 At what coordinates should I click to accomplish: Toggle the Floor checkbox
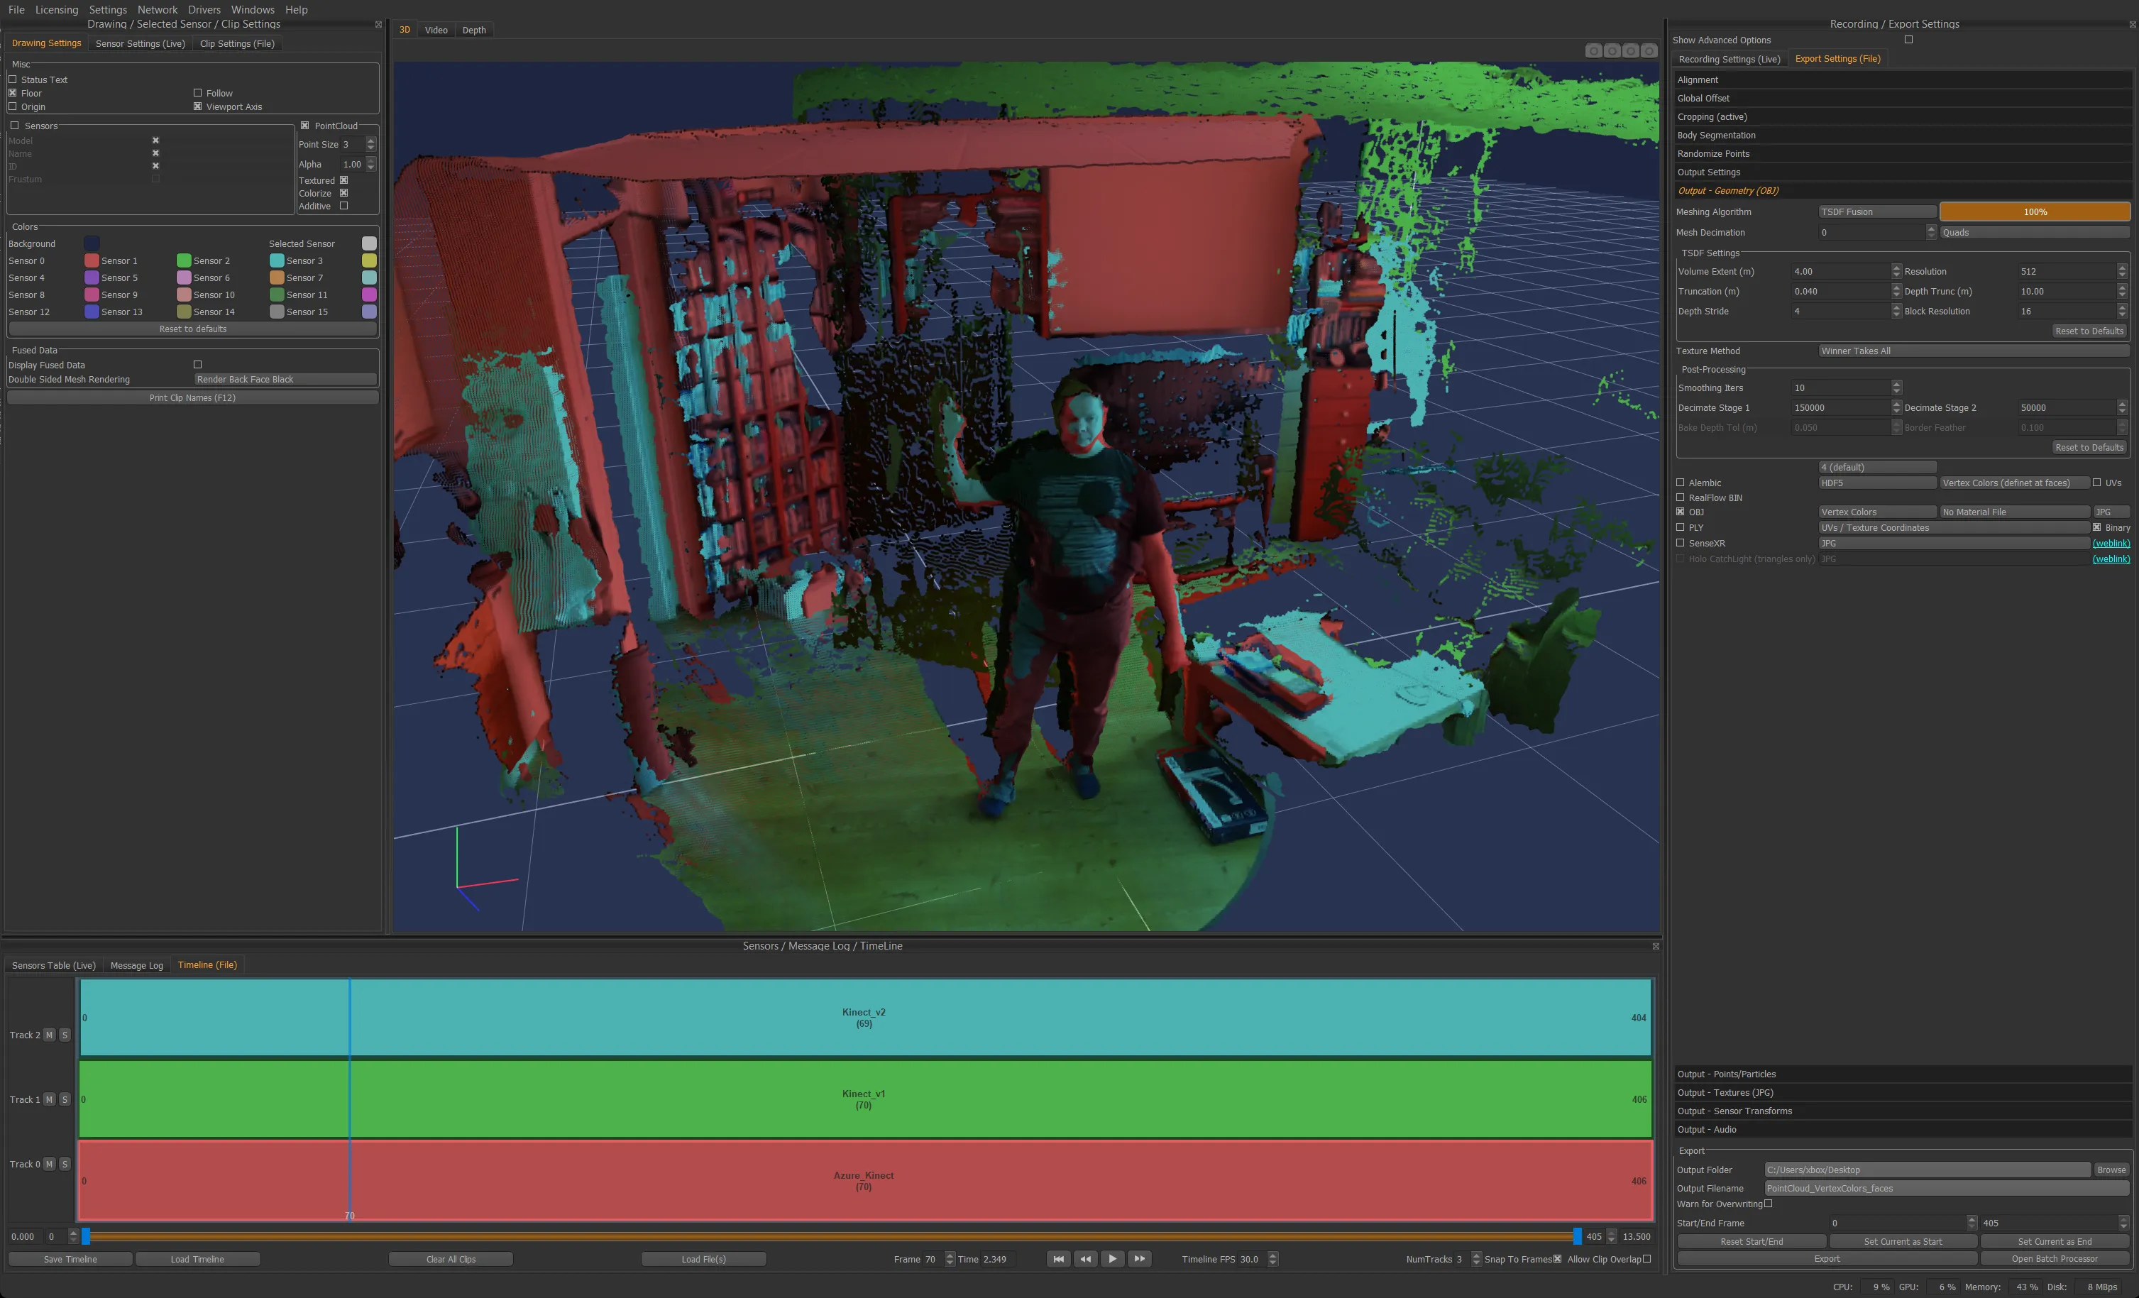[x=13, y=93]
